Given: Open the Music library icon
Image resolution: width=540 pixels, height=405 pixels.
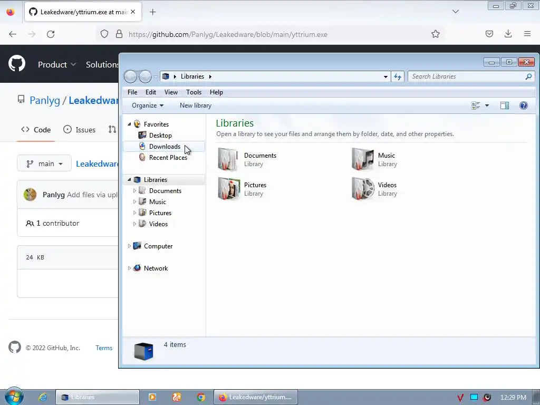Looking at the screenshot, I should coord(362,159).
